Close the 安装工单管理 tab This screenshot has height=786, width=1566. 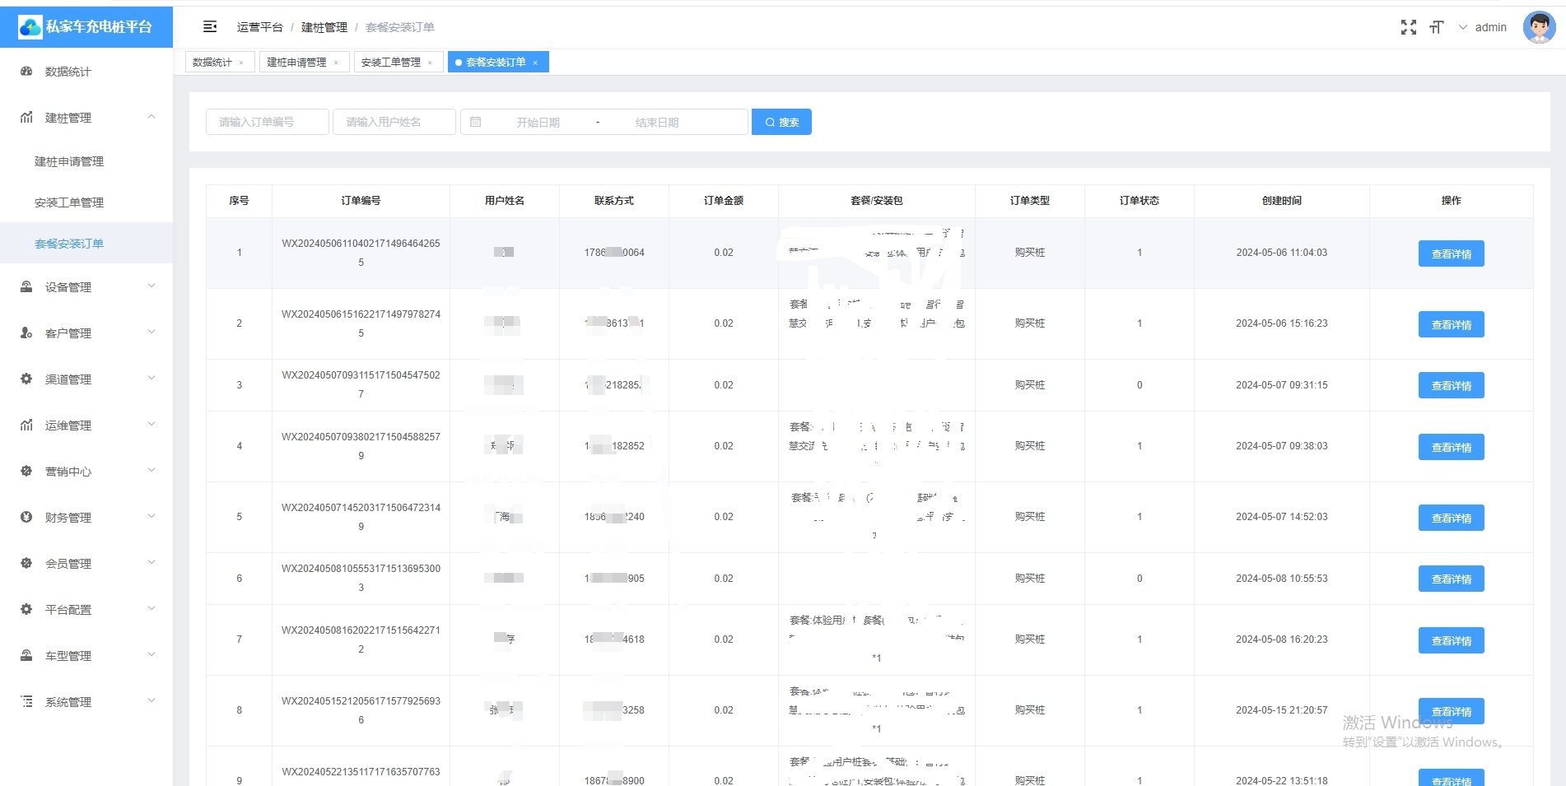(x=430, y=63)
